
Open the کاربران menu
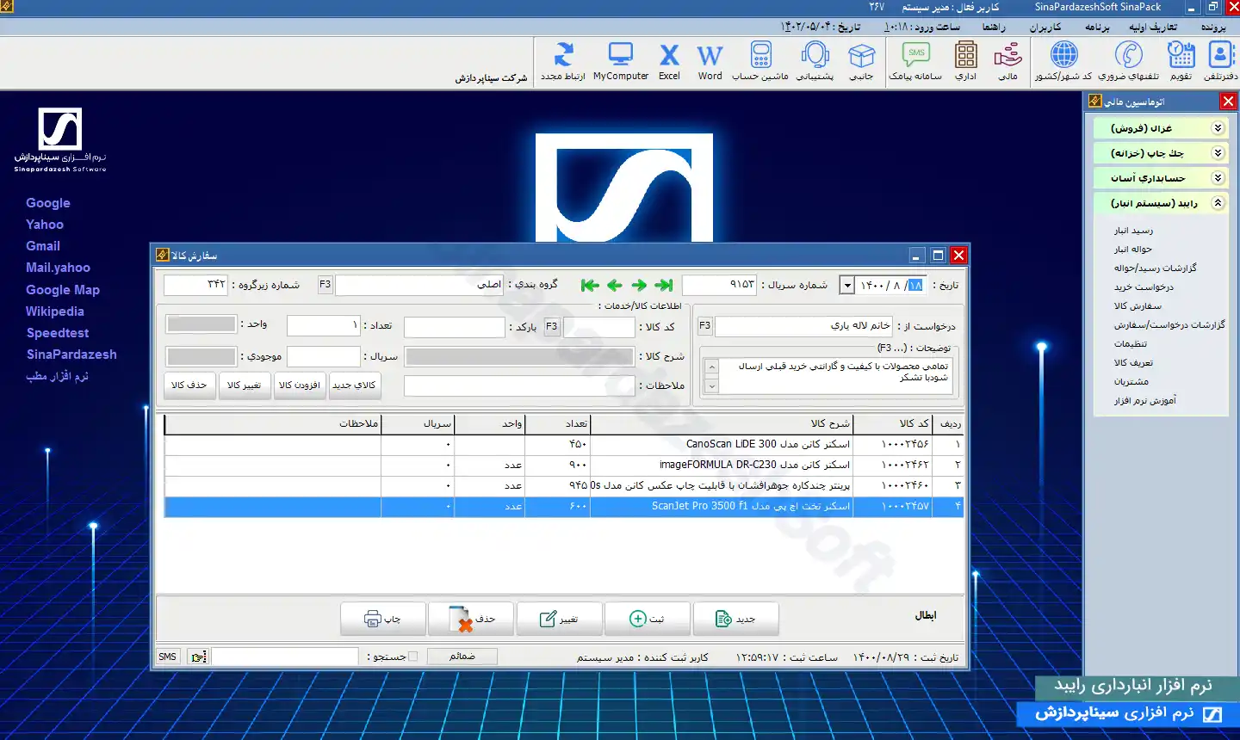[1045, 28]
